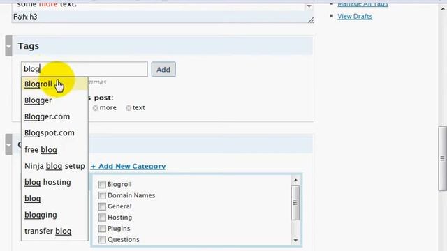Check the Blogroll category box
This screenshot has width=447, height=251.
point(102,184)
